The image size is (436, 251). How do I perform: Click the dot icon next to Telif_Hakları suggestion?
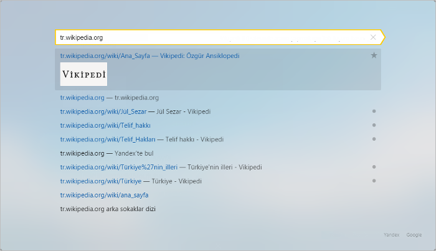pyautogui.click(x=374, y=139)
